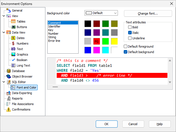Pick the yellow color swatch
This screenshot has height=132, width=176.
coord(114,41)
